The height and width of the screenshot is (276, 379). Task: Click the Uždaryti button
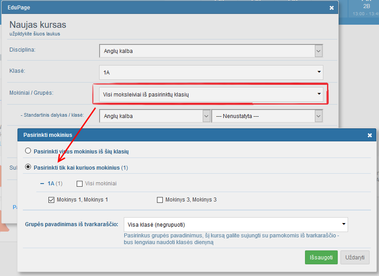355,257
